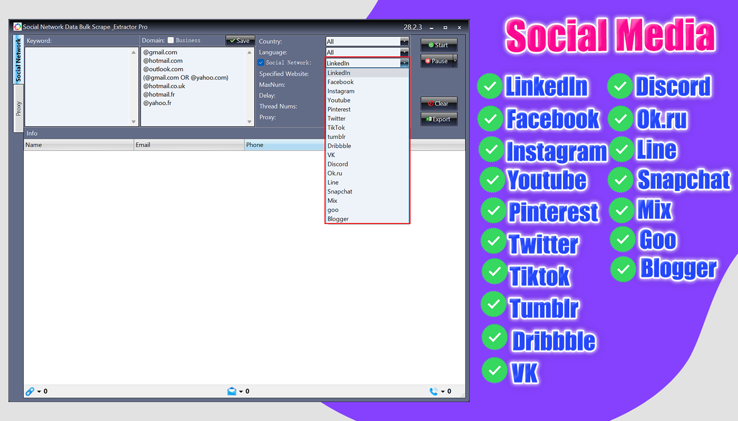Choose LinkedIn from the open dropdown list
The image size is (738, 421).
tap(367, 73)
